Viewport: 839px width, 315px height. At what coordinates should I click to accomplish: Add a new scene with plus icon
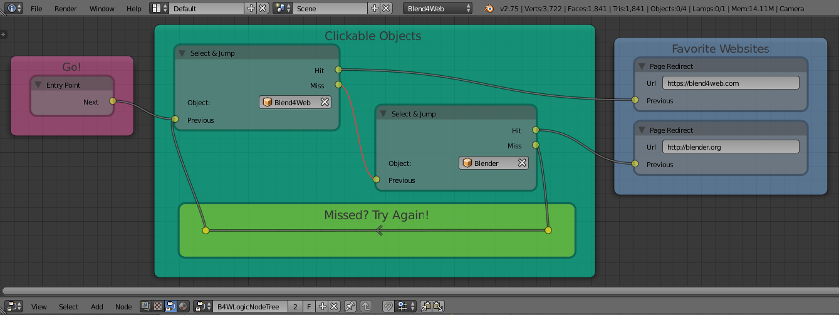pos(375,8)
